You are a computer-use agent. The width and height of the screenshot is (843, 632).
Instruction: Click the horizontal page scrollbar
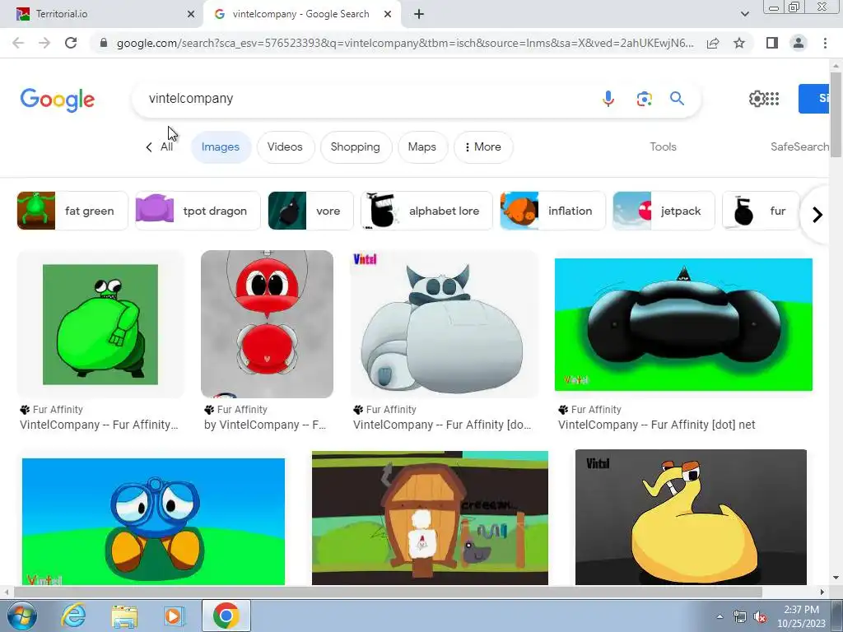[389, 592]
